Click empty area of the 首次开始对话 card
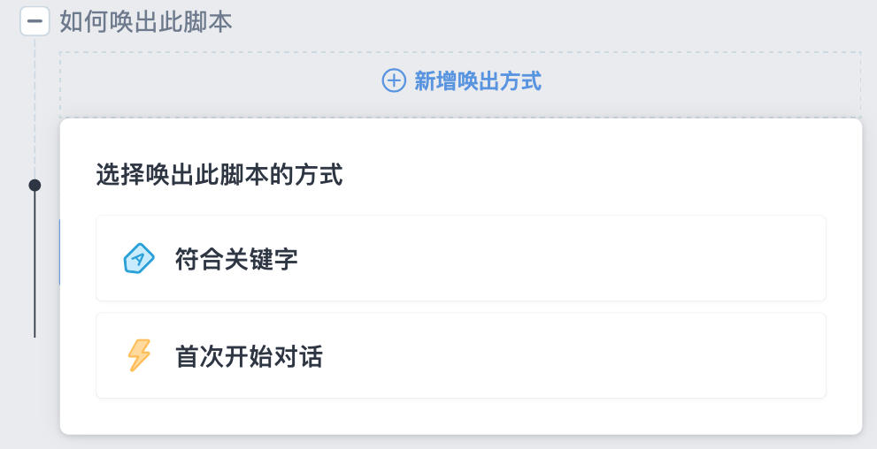Image resolution: width=877 pixels, height=449 pixels. click(571, 355)
